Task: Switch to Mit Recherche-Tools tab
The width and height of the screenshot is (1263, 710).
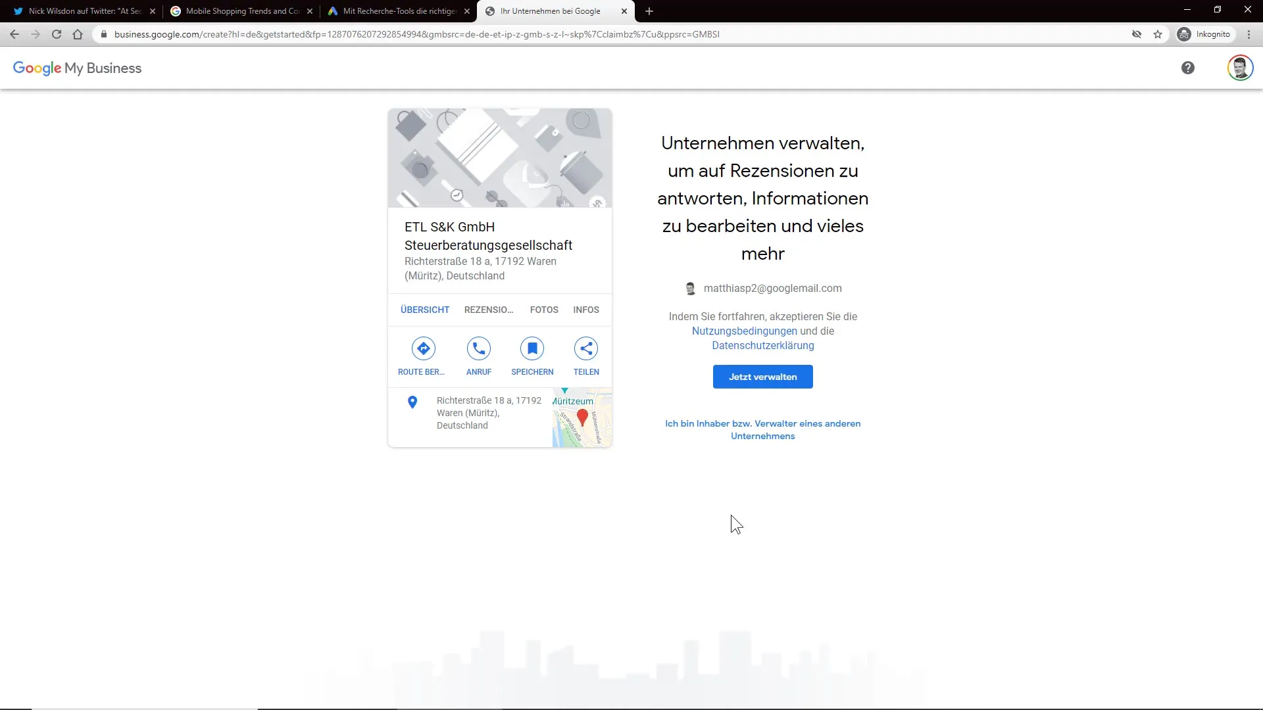Action: pyautogui.click(x=399, y=11)
